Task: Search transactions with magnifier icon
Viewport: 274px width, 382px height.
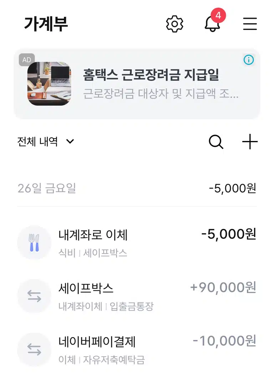Action: tap(216, 142)
